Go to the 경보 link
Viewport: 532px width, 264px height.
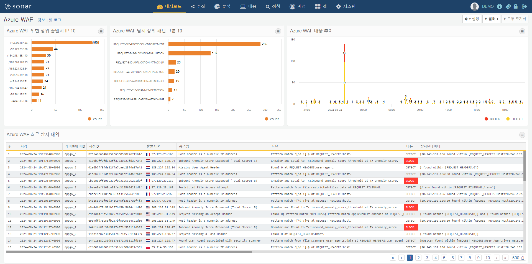[x=41, y=20]
